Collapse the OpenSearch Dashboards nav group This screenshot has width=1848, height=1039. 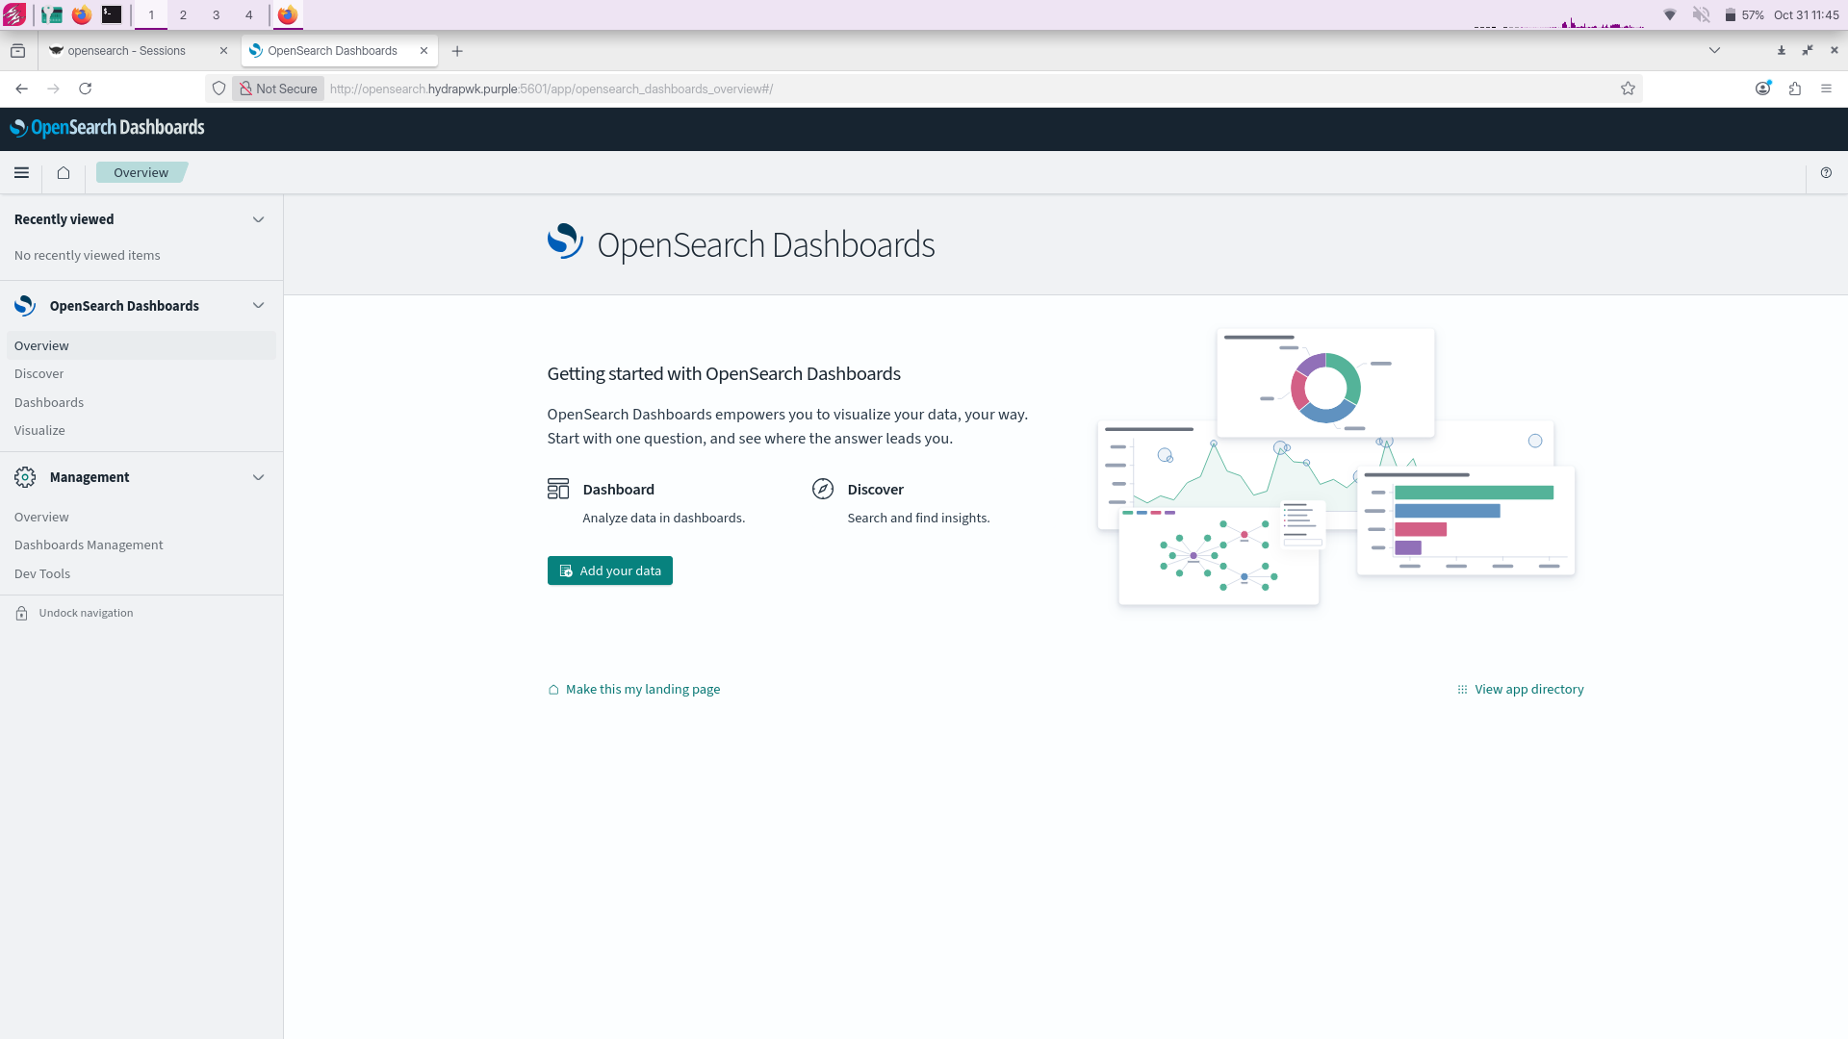tap(258, 306)
